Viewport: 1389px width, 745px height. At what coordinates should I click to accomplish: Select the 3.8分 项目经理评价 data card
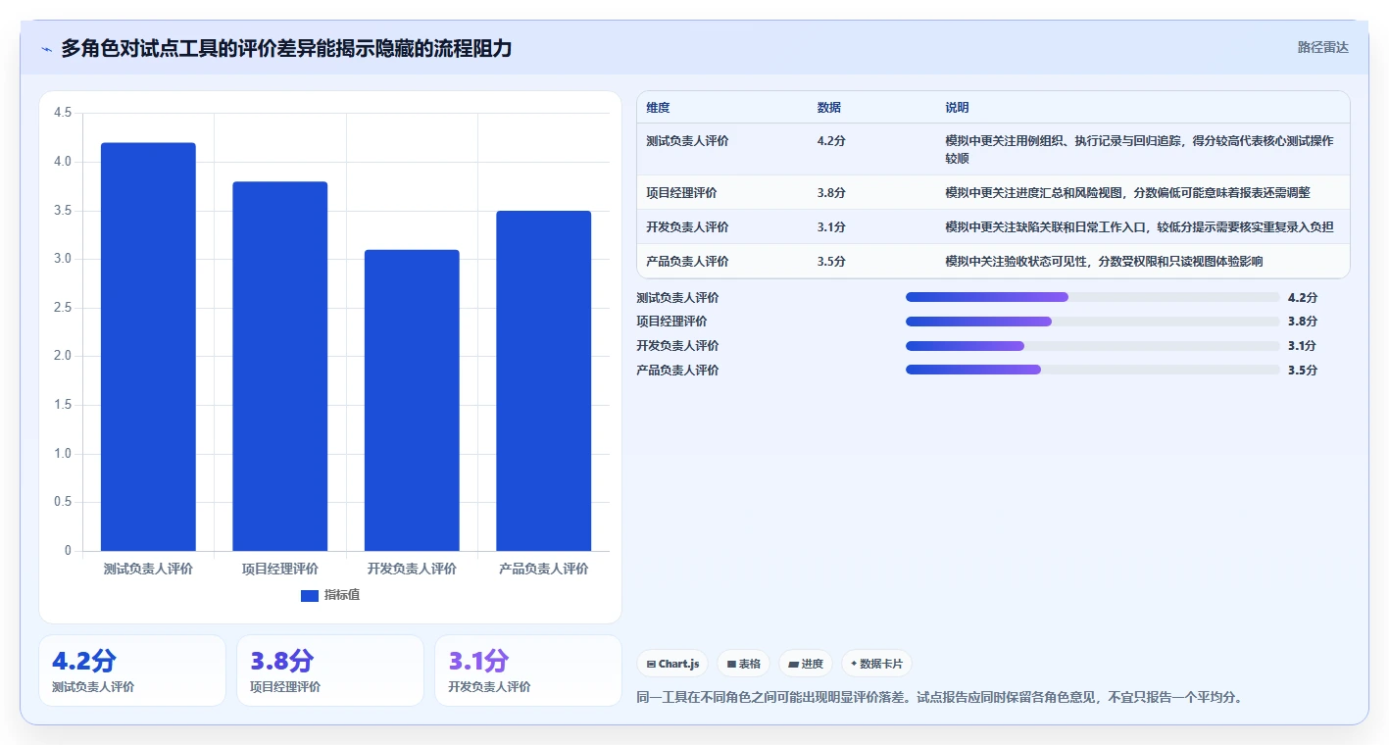coord(330,670)
